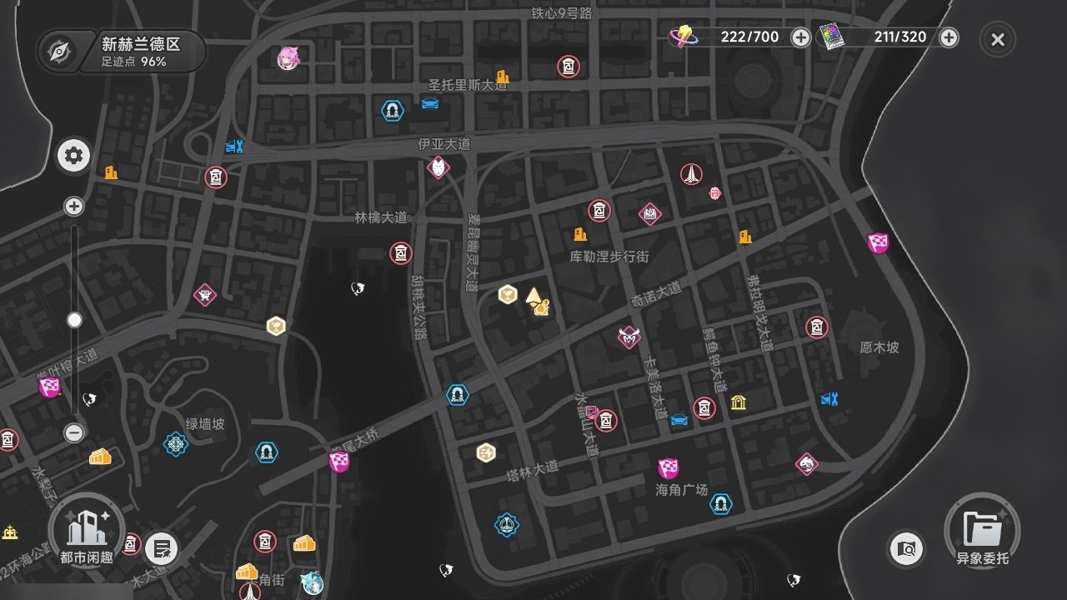Add cards next to 211/320

pyautogui.click(x=949, y=37)
